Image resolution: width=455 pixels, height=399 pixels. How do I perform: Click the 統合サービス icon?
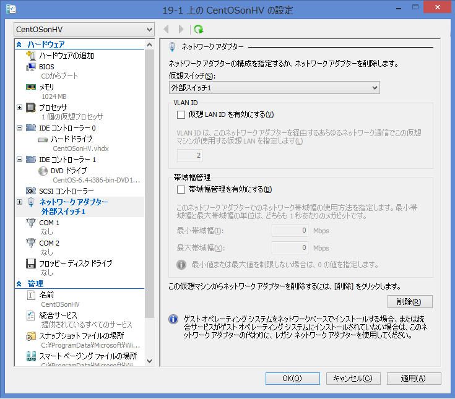31,315
